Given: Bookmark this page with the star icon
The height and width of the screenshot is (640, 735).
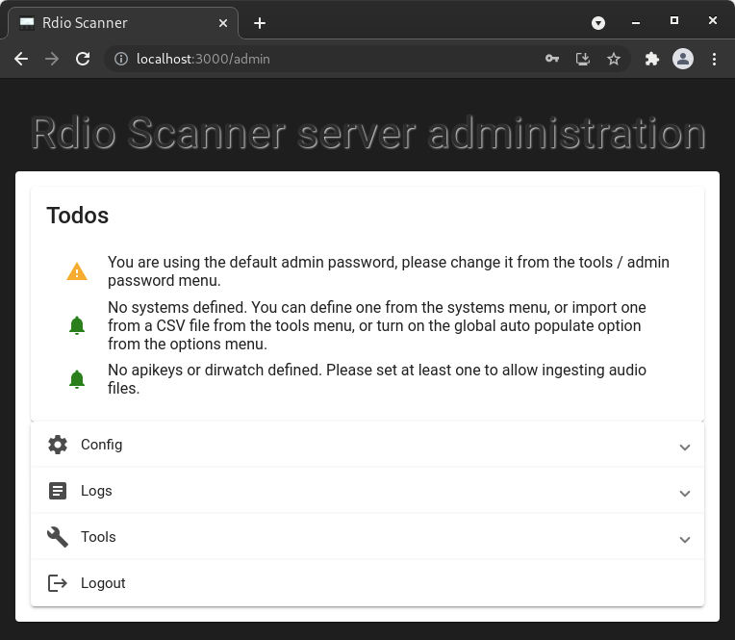Looking at the screenshot, I should (x=614, y=59).
